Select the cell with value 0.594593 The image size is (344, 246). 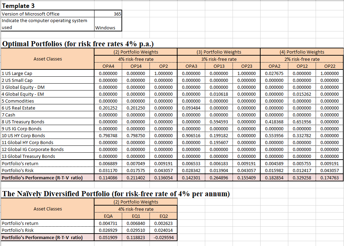[x=219, y=122]
